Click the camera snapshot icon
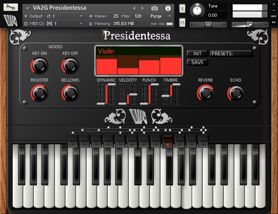This screenshot has height=214, width=278. click(x=154, y=8)
